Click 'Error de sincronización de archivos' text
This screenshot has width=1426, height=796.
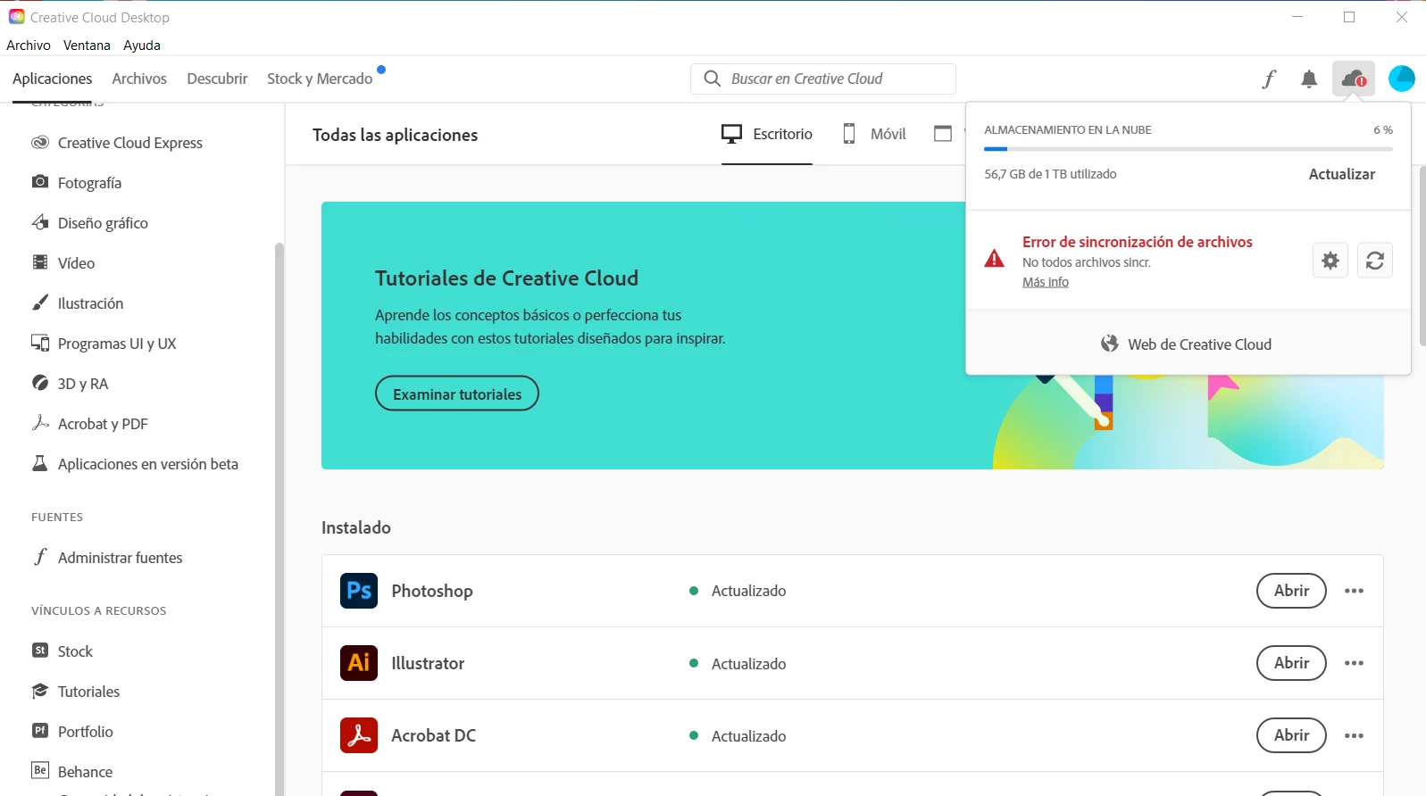point(1138,242)
